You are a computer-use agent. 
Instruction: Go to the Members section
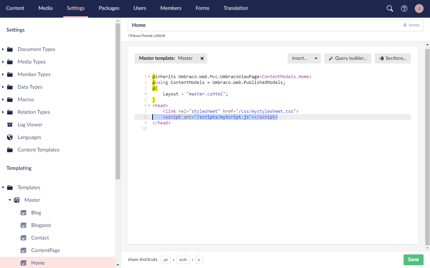click(x=171, y=8)
